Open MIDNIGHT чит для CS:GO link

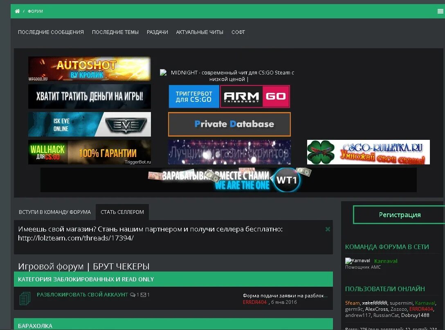coord(232,76)
